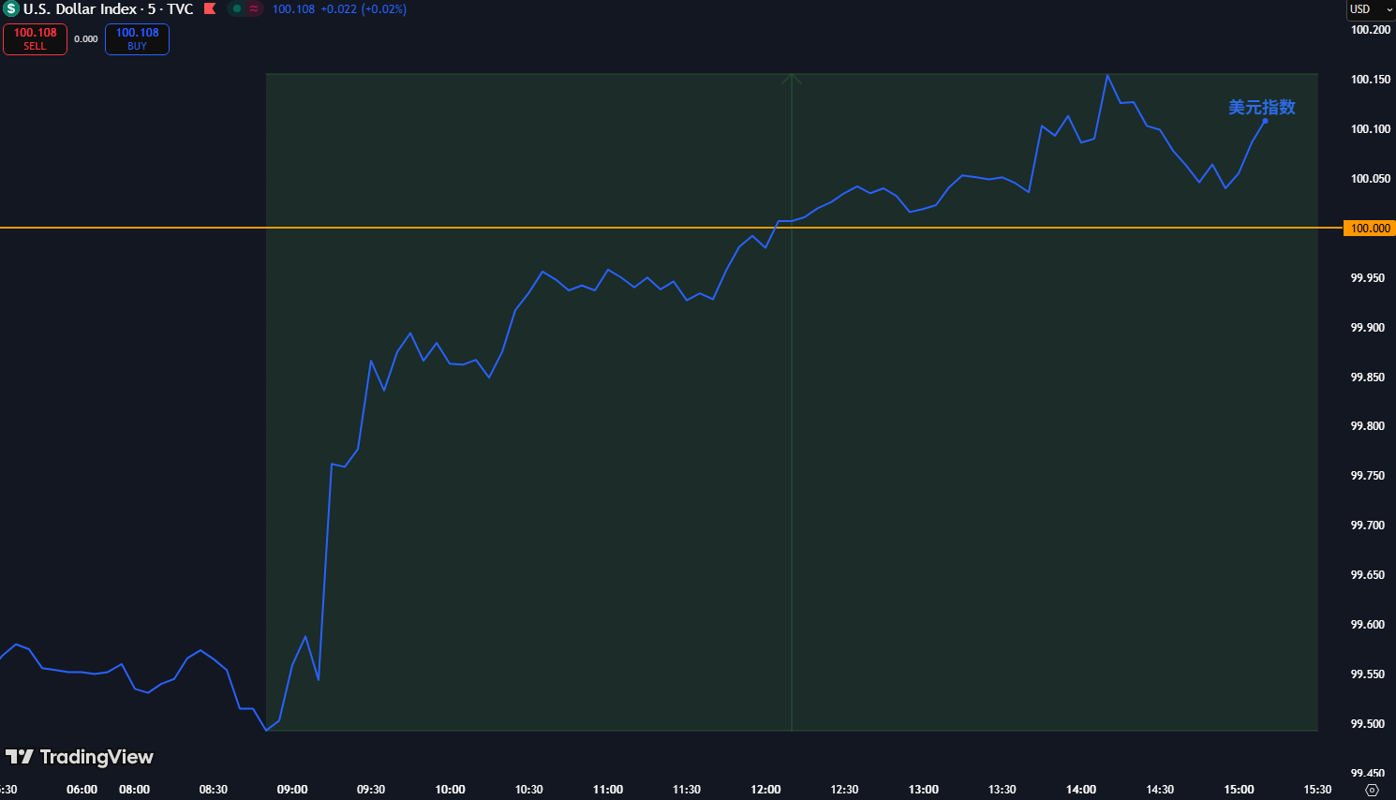This screenshot has width=1396, height=800.
Task: Click the 99.500 price scale label
Action: 1367,724
